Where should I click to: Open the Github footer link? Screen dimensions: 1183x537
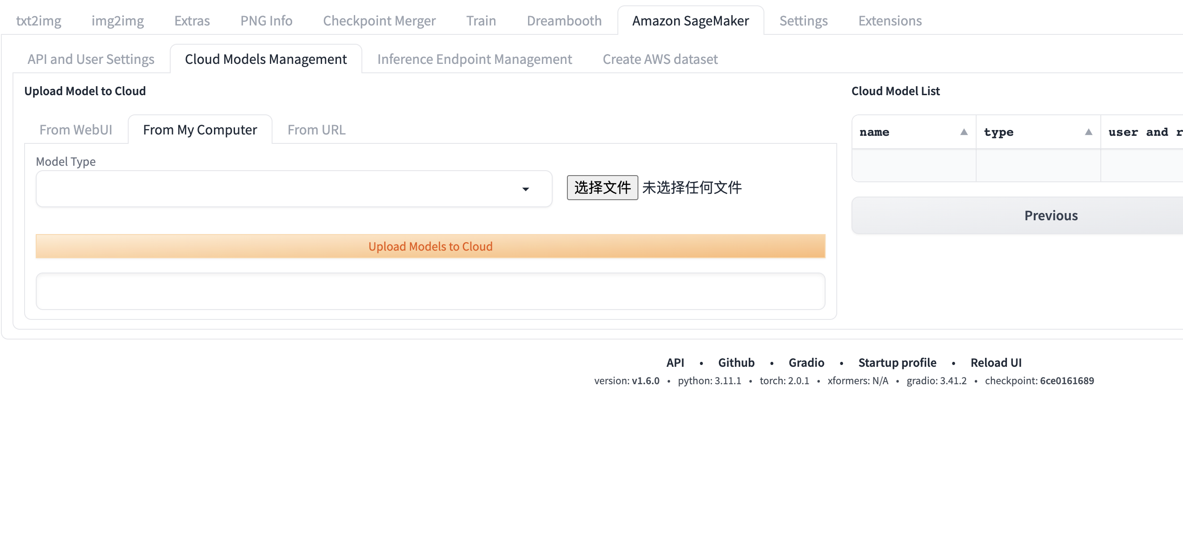pyautogui.click(x=736, y=362)
